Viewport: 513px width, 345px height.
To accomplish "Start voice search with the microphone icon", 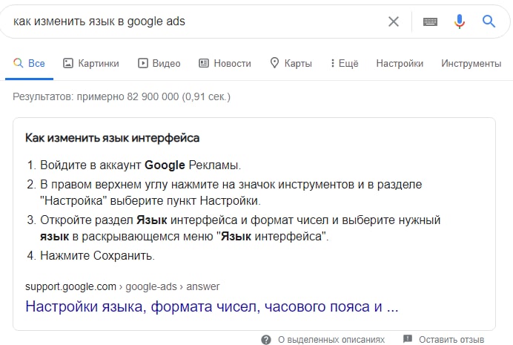I will pos(460,22).
